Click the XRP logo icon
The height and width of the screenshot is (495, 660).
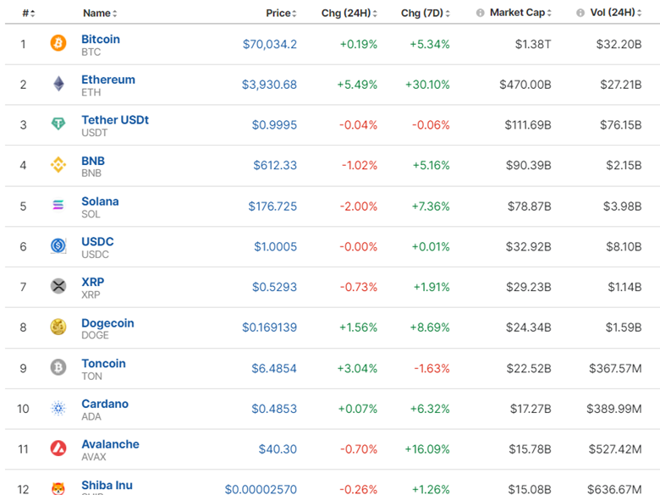pos(58,286)
